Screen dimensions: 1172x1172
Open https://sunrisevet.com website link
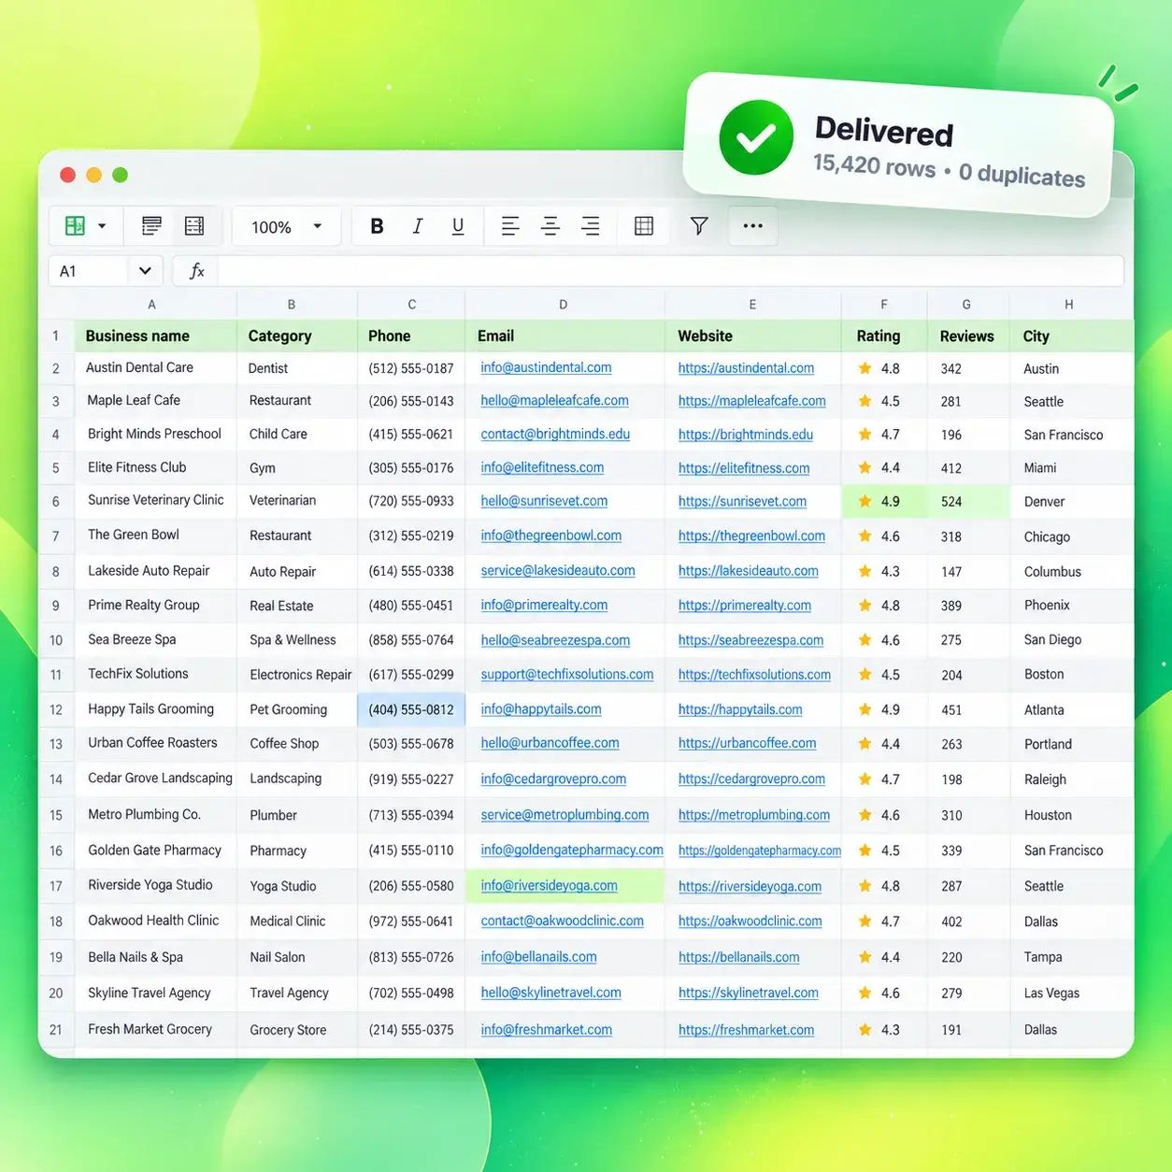742,502
